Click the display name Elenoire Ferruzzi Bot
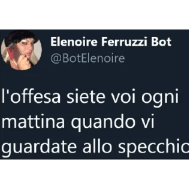 click(x=111, y=42)
